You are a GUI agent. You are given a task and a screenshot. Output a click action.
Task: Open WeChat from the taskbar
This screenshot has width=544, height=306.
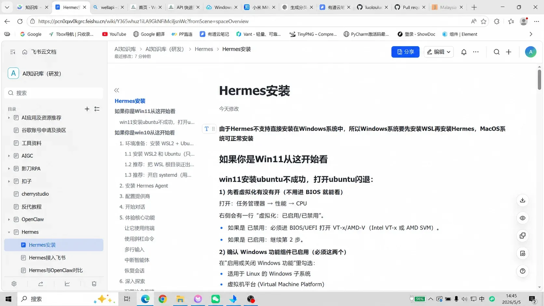point(215,299)
